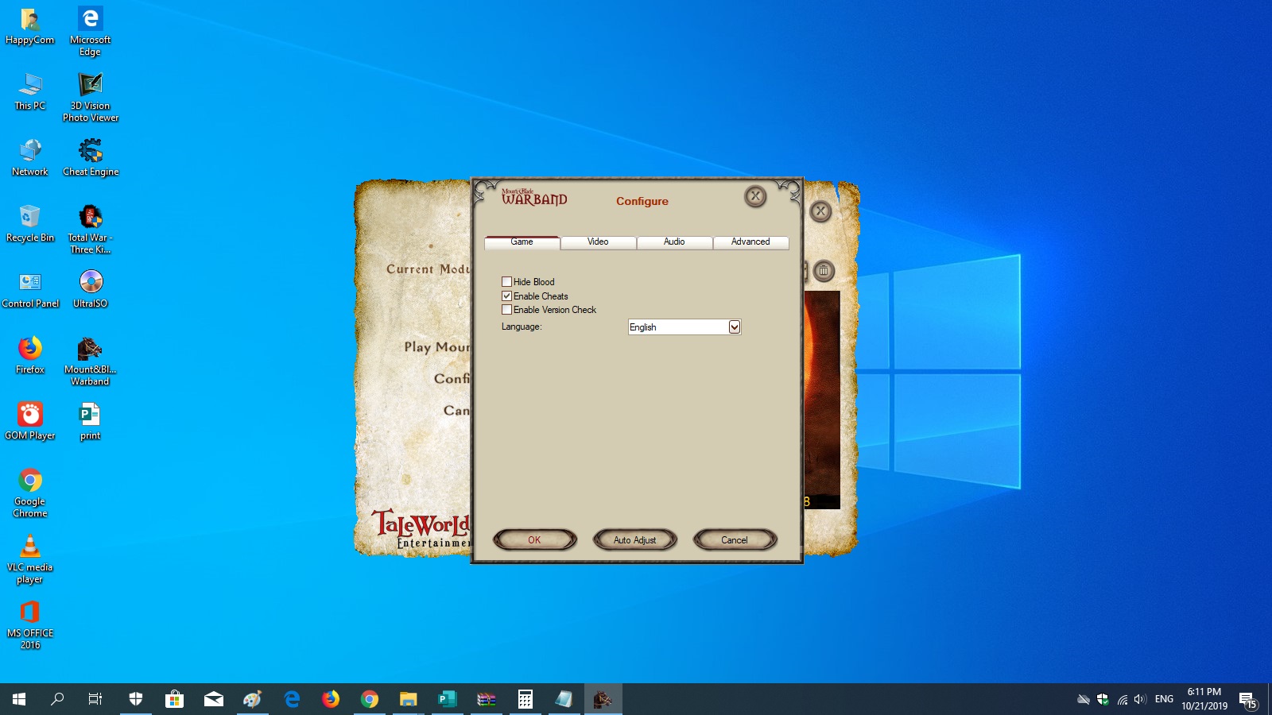This screenshot has width=1272, height=715.
Task: Select the 3D Vision Photo Viewer icon
Action: click(91, 98)
